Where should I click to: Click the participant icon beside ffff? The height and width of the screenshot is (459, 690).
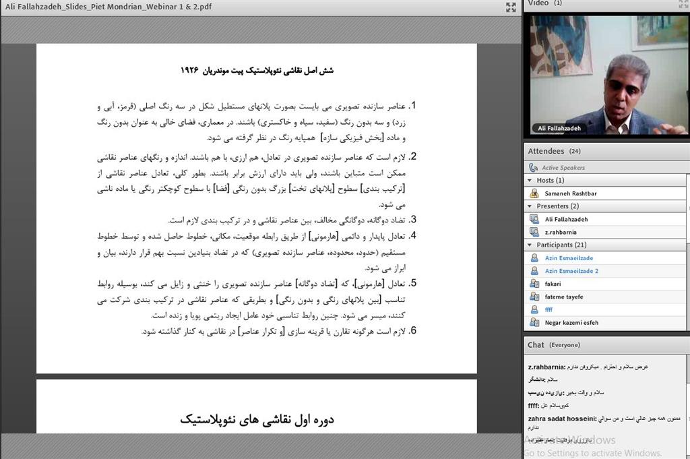click(534, 309)
